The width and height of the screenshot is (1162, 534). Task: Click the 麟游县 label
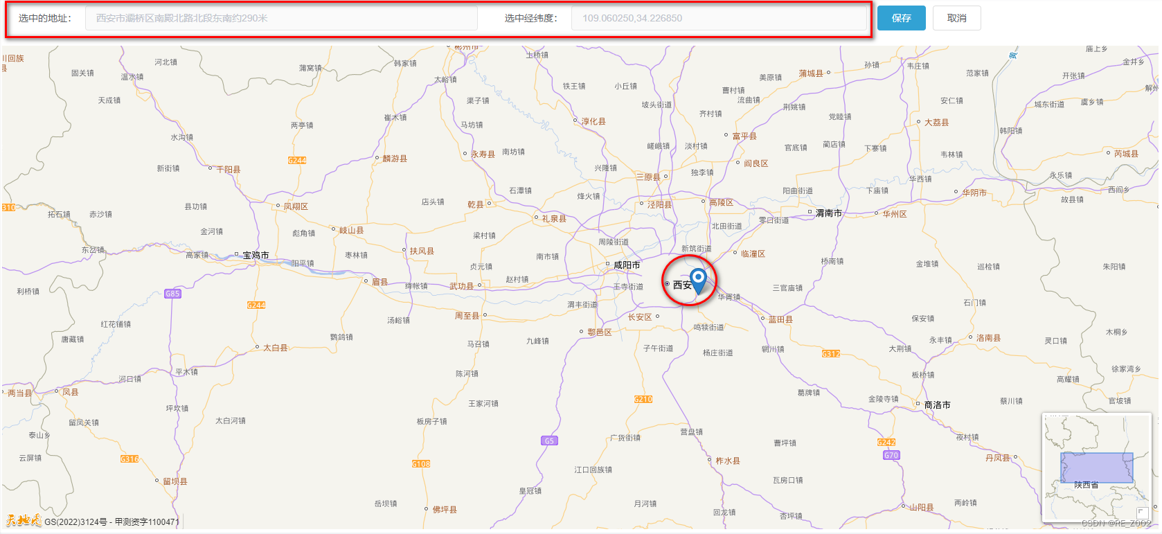[x=395, y=159]
